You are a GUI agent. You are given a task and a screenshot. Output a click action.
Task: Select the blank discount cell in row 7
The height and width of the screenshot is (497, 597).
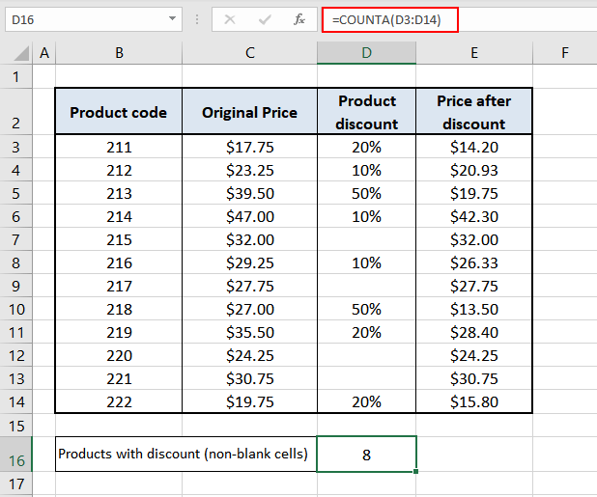[x=367, y=239]
